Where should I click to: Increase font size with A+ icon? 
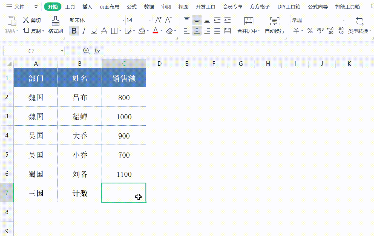click(159, 20)
